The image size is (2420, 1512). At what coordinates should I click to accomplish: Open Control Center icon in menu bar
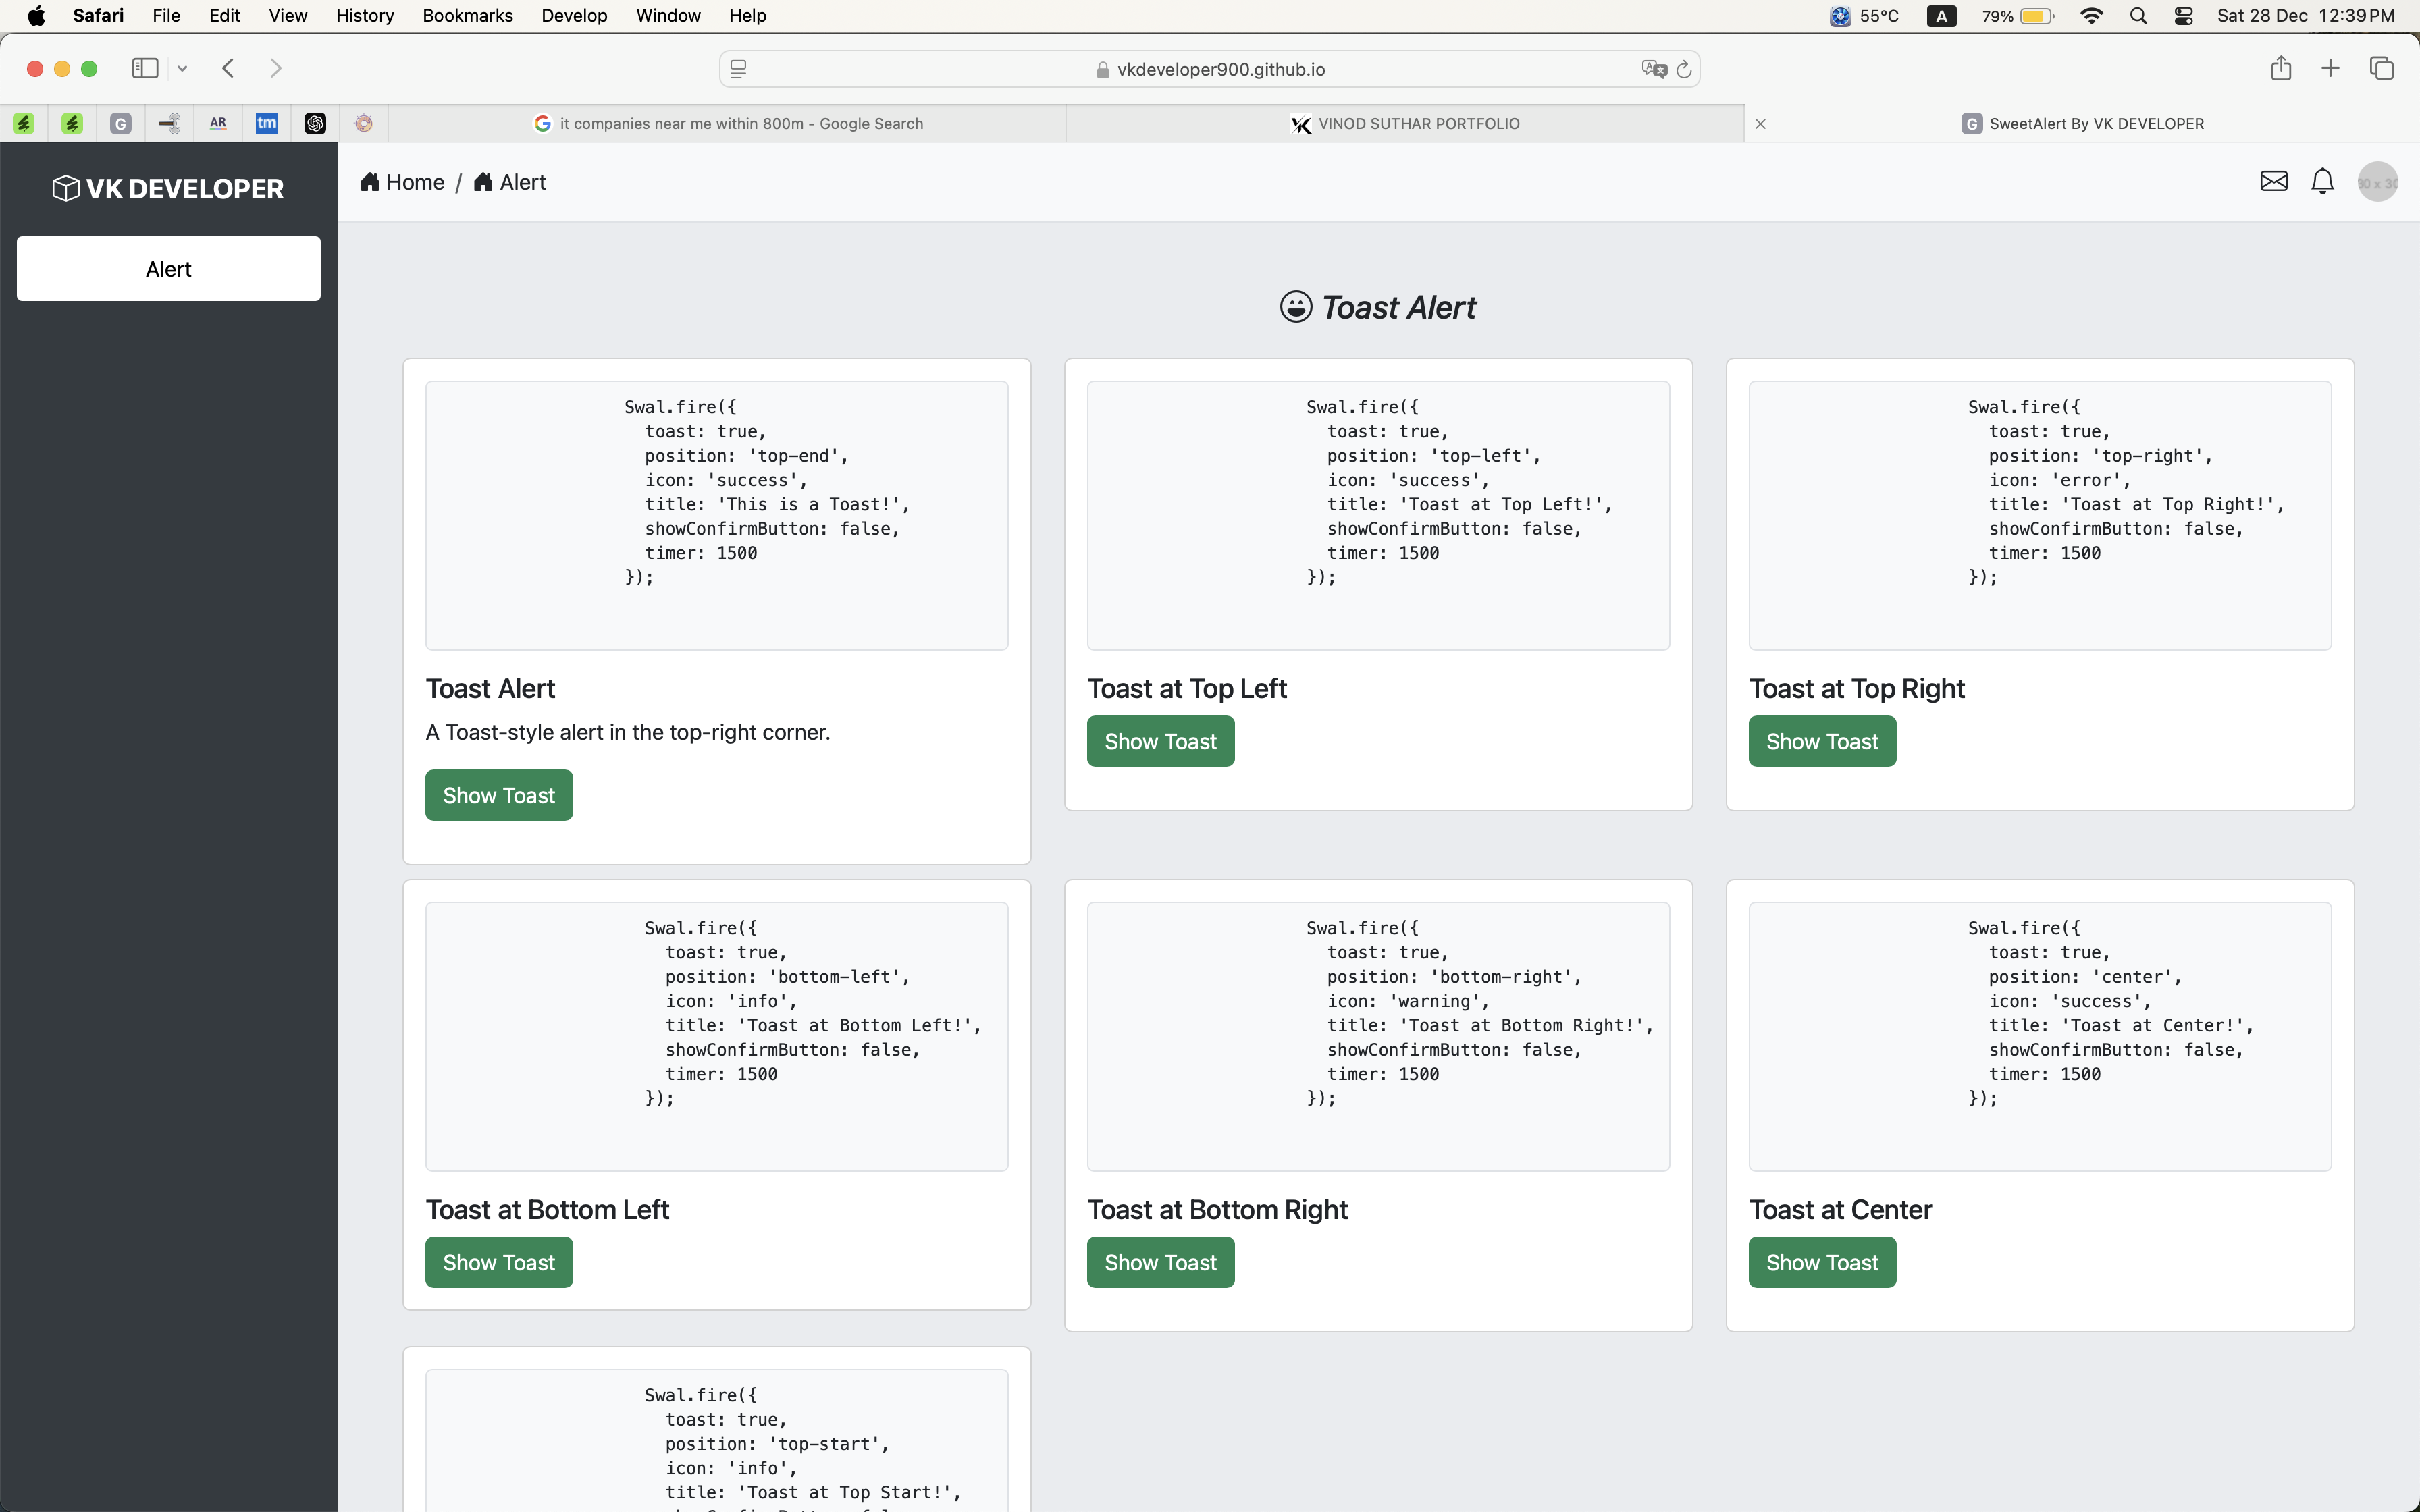[x=2184, y=15]
